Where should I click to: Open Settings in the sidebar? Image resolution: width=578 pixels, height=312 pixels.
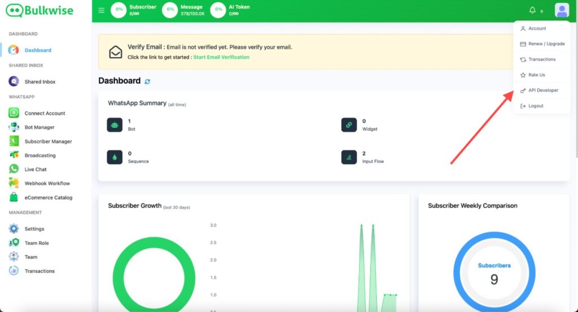point(34,229)
